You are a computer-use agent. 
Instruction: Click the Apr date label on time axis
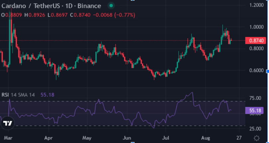coord(49,138)
